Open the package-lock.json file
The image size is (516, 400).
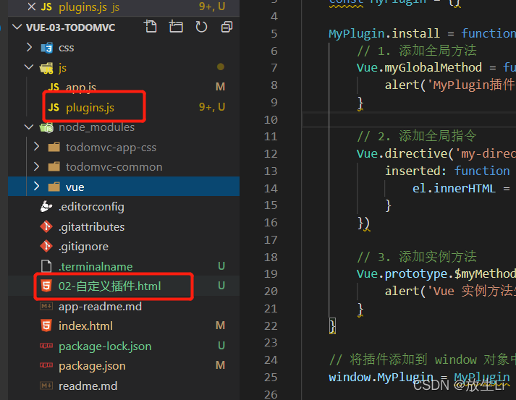point(105,346)
